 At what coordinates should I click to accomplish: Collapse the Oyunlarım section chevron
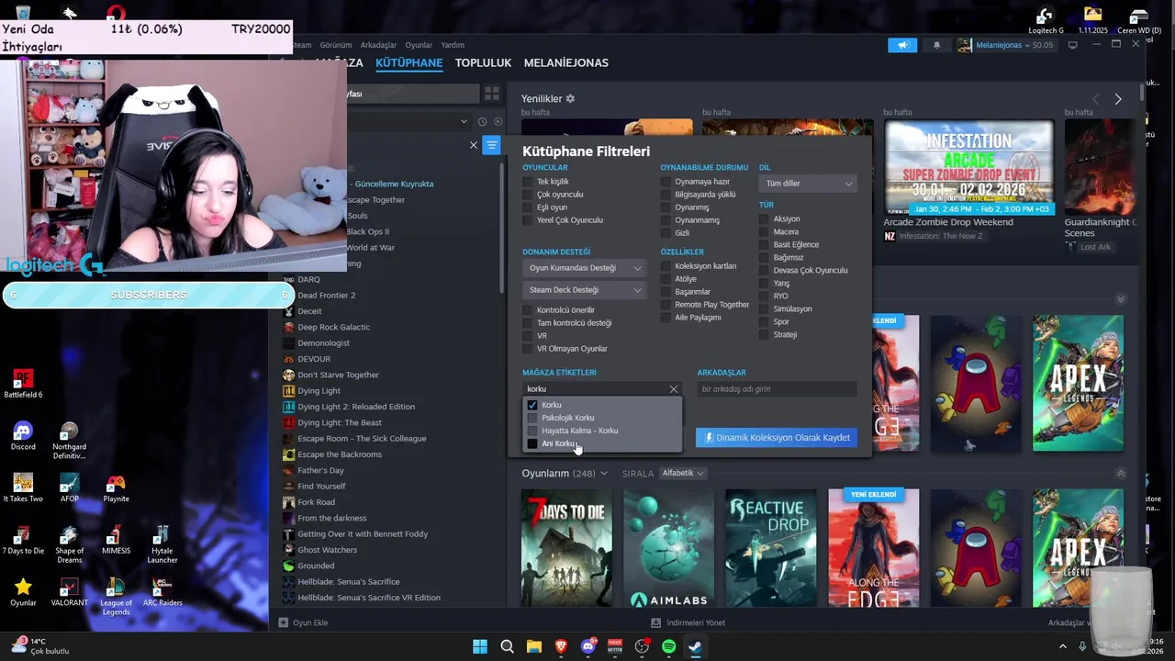click(x=1121, y=474)
